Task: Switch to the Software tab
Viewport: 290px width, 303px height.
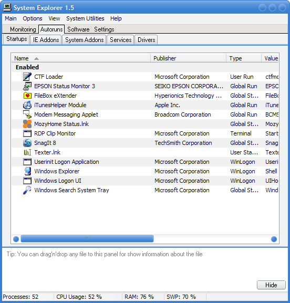Action: (78, 29)
